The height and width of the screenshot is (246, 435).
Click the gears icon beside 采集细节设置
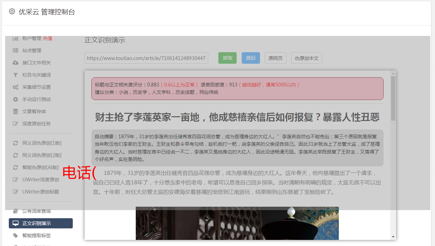point(15,87)
